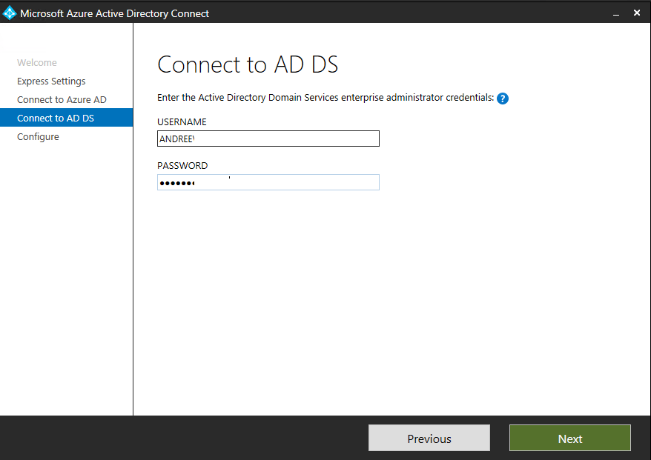Click the Previous button

click(429, 438)
